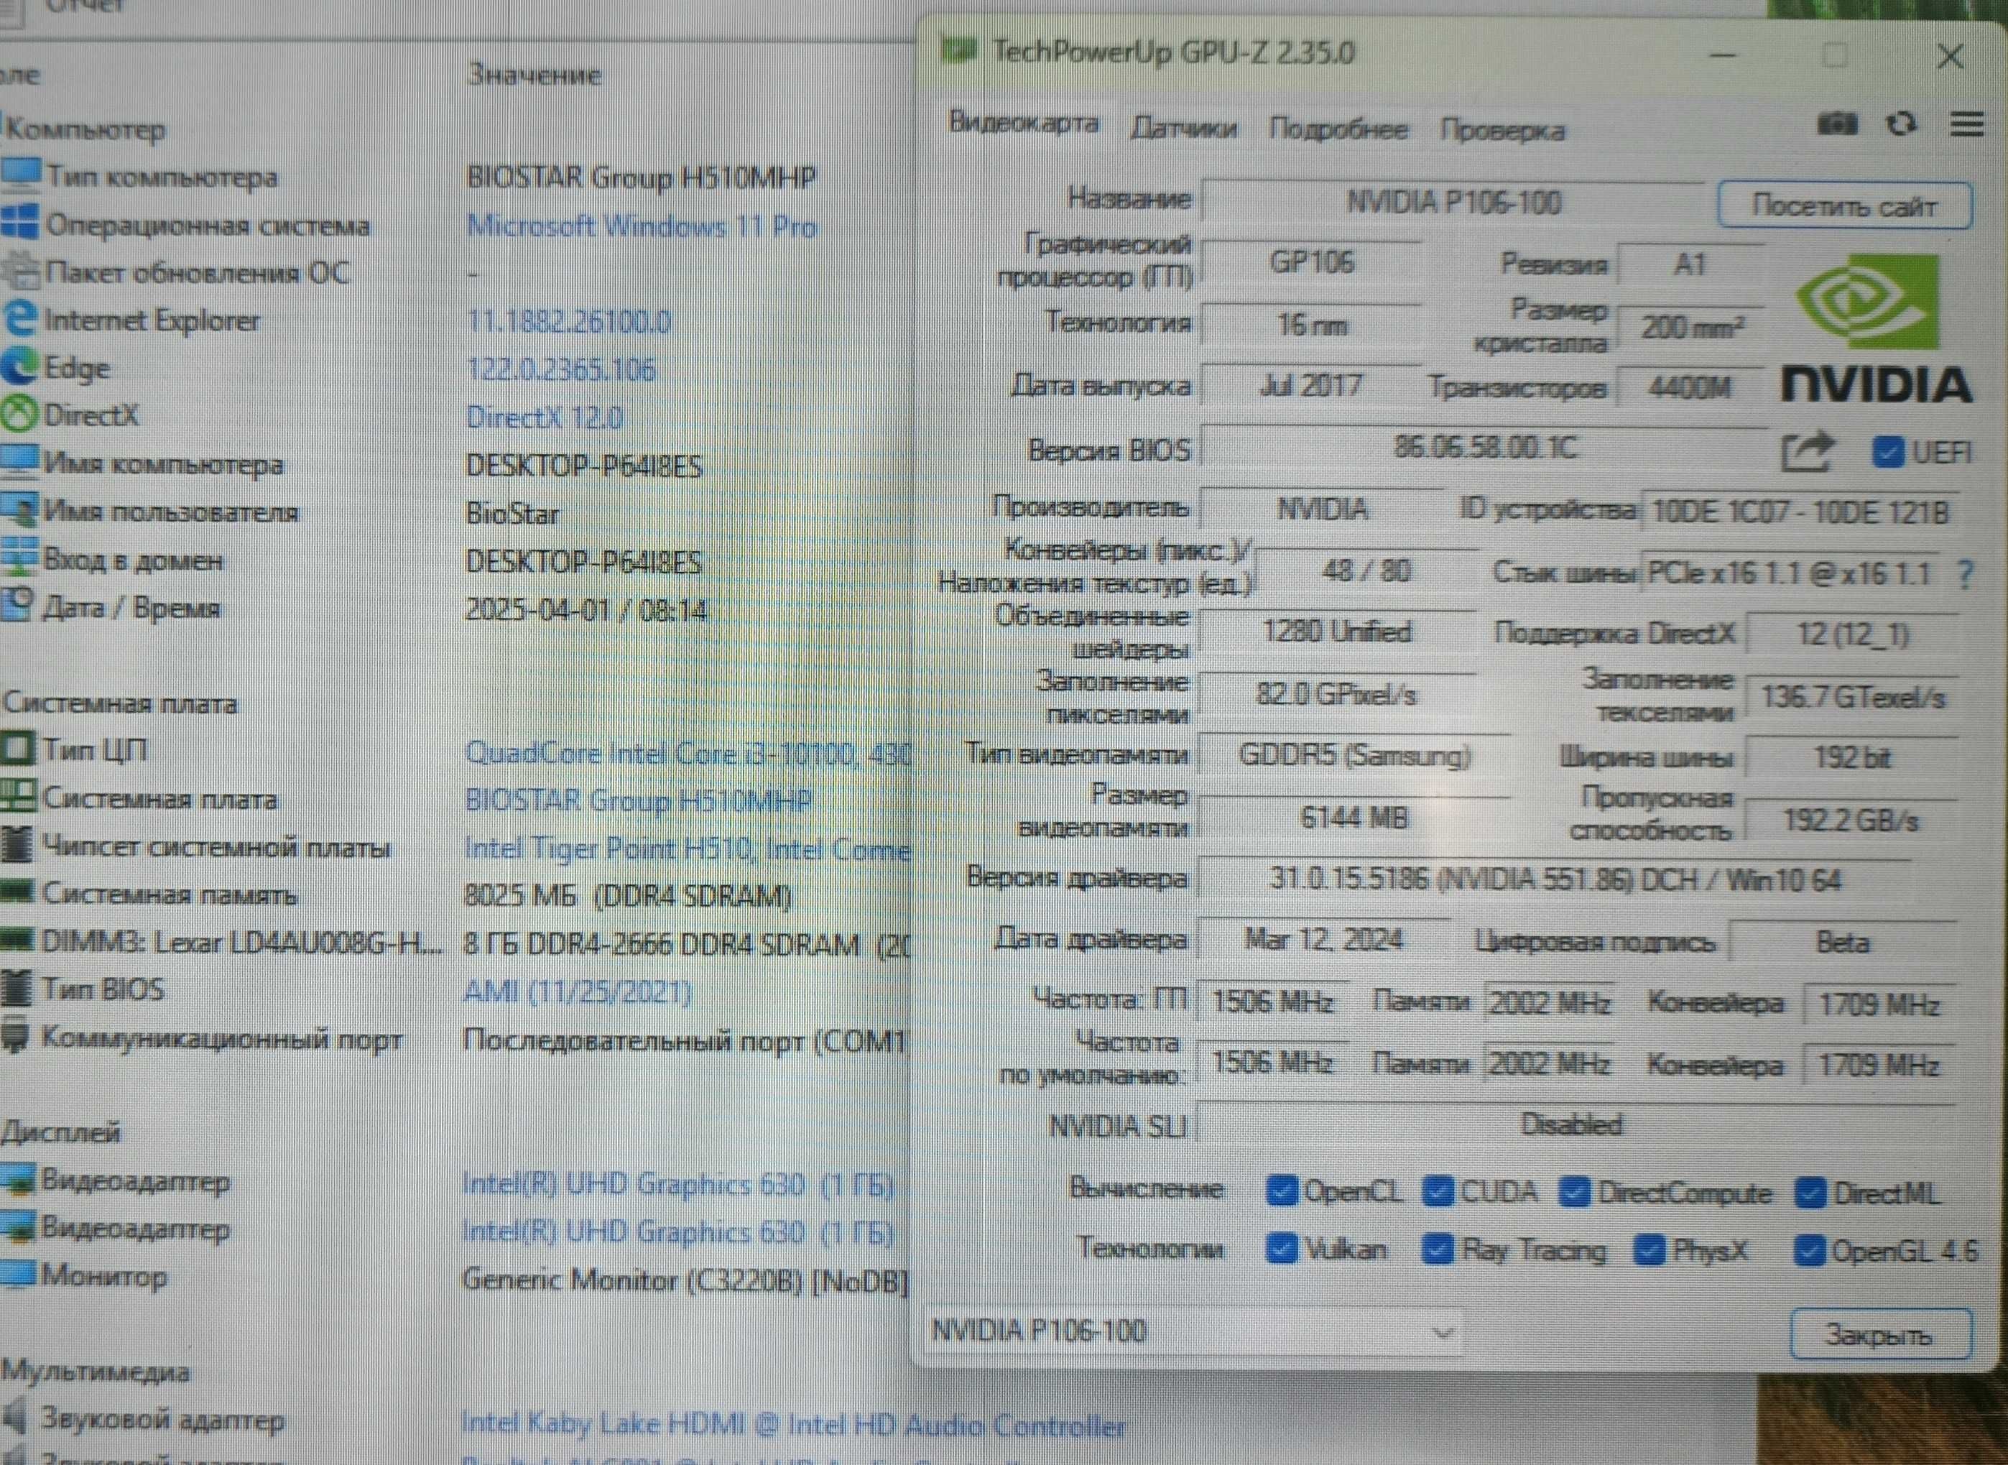This screenshot has width=2008, height=1465.
Task: Click the Тип ЦП processor icon
Action: (x=18, y=749)
